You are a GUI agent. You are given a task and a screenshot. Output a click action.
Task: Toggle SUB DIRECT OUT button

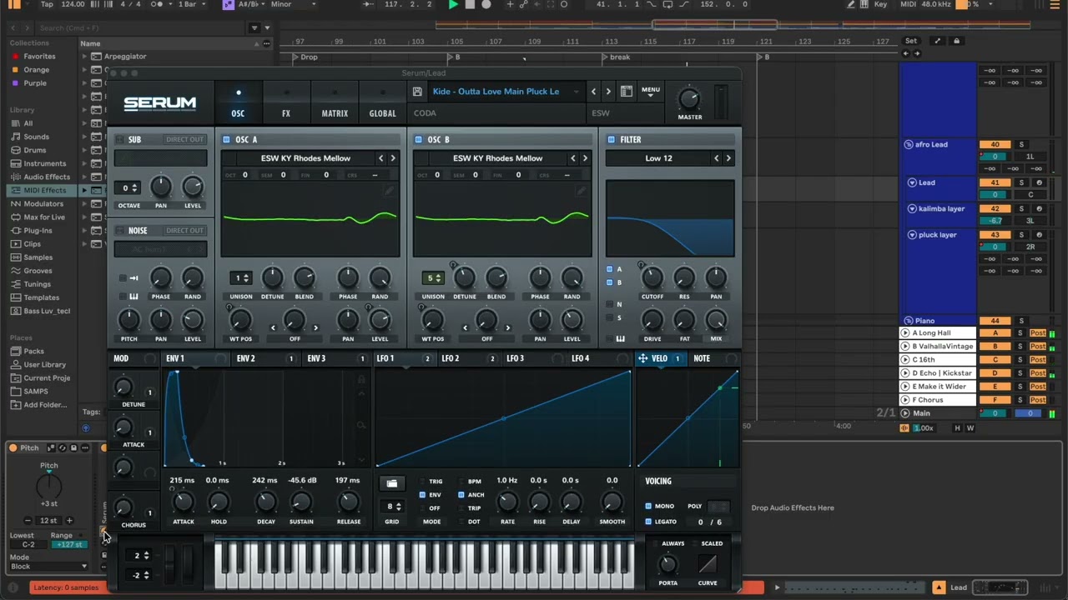184,140
